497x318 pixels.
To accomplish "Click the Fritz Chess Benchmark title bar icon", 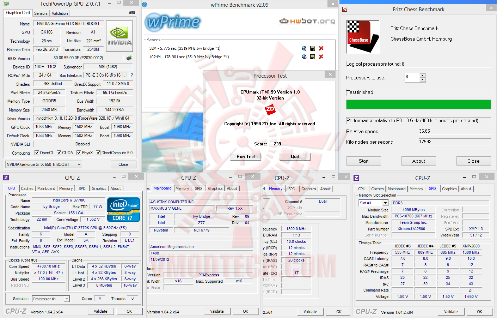I will coord(345,9).
